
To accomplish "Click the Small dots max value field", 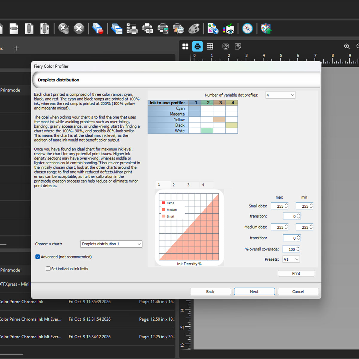I will pyautogui.click(x=279, y=206).
